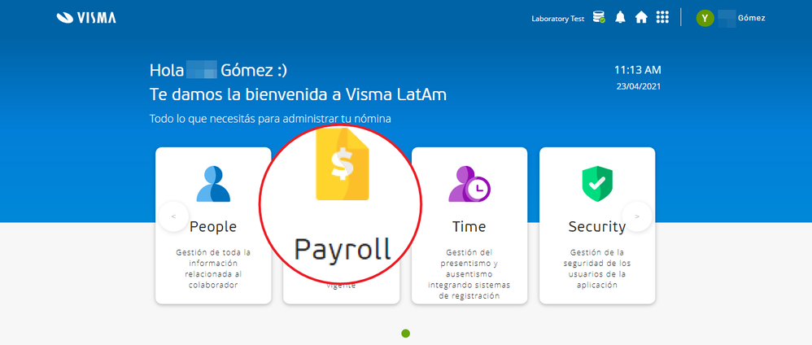Select the People card title
Screen dimensions: 812x345
click(213, 226)
